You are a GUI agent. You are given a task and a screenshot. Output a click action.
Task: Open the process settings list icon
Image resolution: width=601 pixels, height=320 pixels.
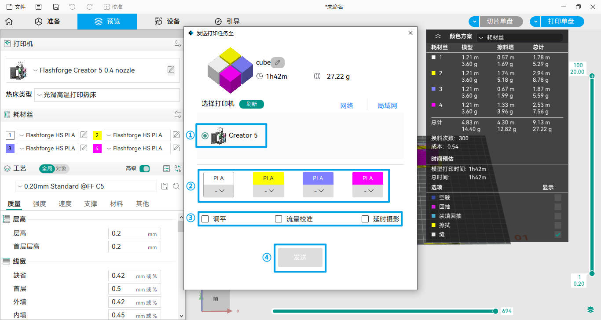point(167,168)
